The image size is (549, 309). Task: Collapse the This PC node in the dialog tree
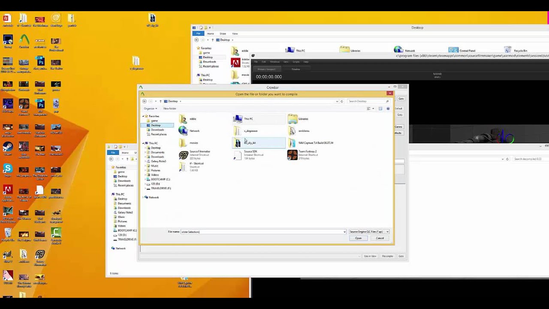[x=143, y=143]
